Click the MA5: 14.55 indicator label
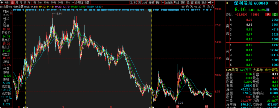Image resolution: width=279 pixels, height=108 pixels. point(31,7)
